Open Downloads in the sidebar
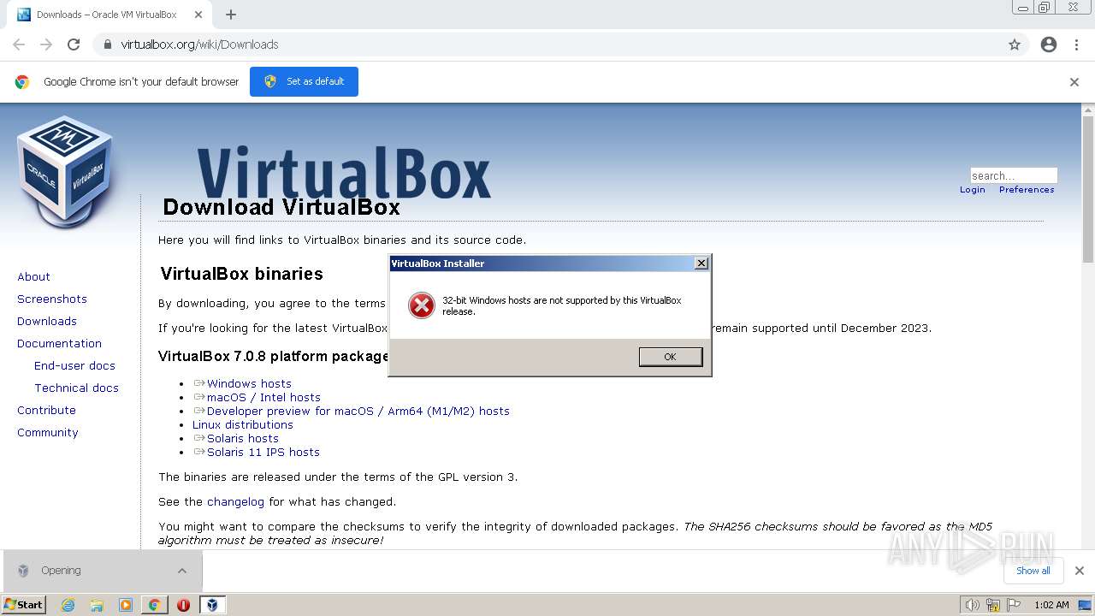The height and width of the screenshot is (616, 1095). click(x=47, y=321)
